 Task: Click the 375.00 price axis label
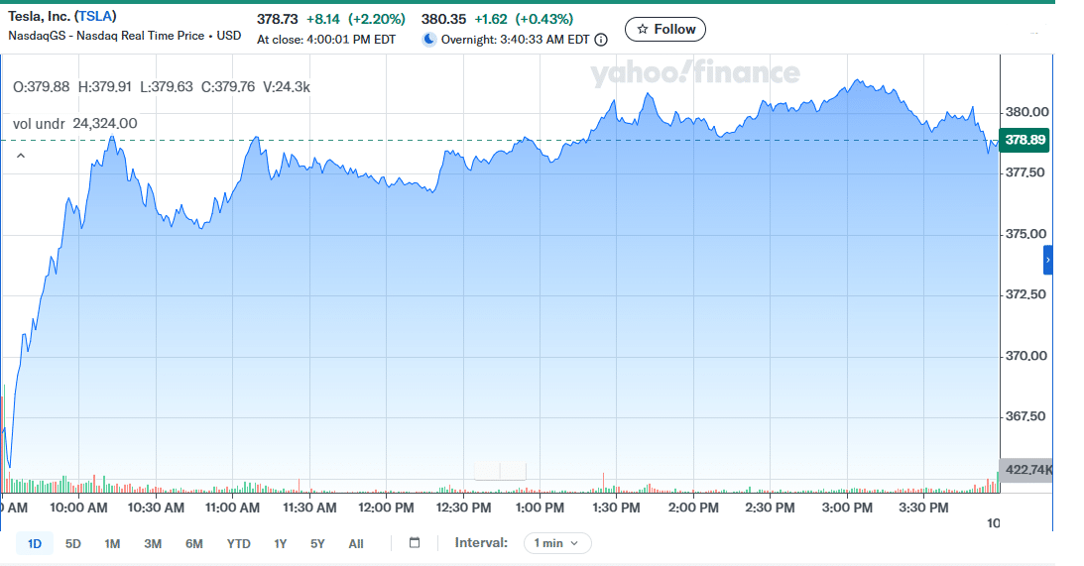1025,234
